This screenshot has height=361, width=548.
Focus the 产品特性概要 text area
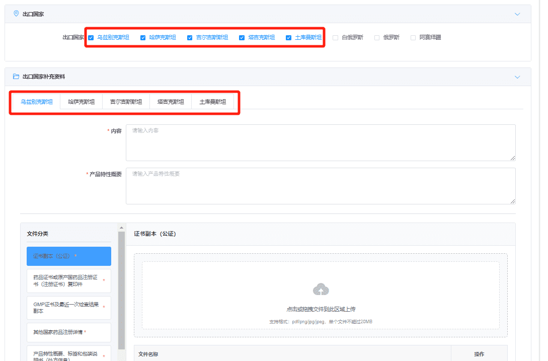[x=321, y=186]
